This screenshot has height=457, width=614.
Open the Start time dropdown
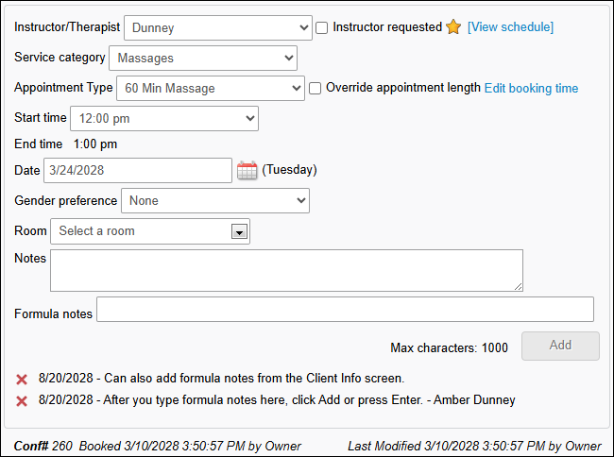pyautogui.click(x=164, y=118)
